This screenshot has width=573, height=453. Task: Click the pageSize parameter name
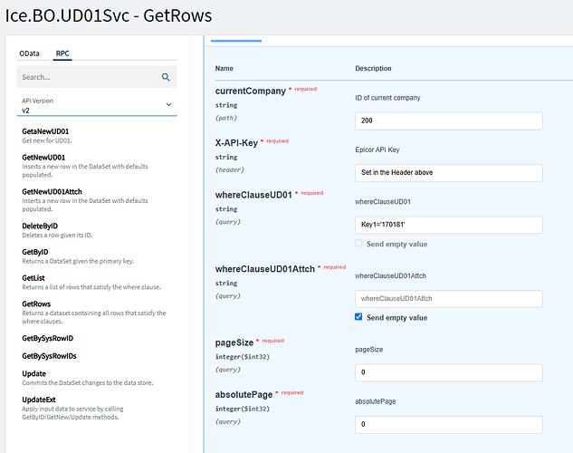click(234, 343)
